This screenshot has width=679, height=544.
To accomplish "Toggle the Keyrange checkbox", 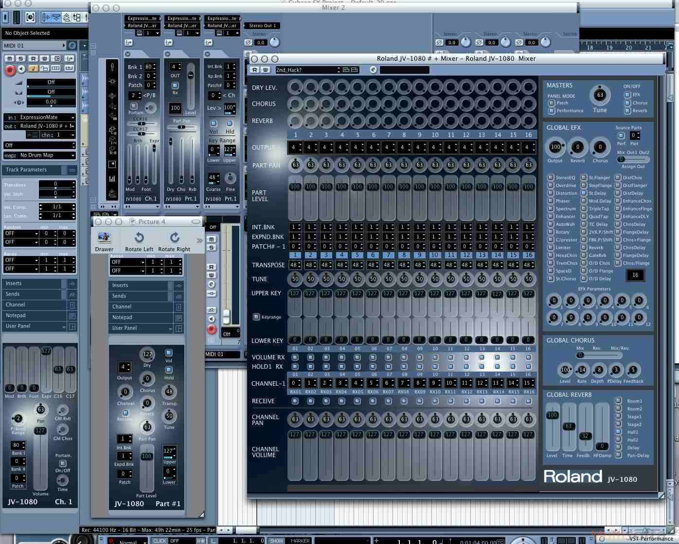I will 256,317.
